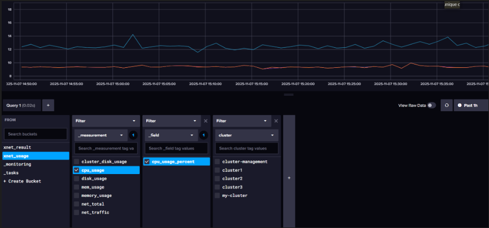
Task: Click the _measurement selection count badge
Action: tap(133, 135)
